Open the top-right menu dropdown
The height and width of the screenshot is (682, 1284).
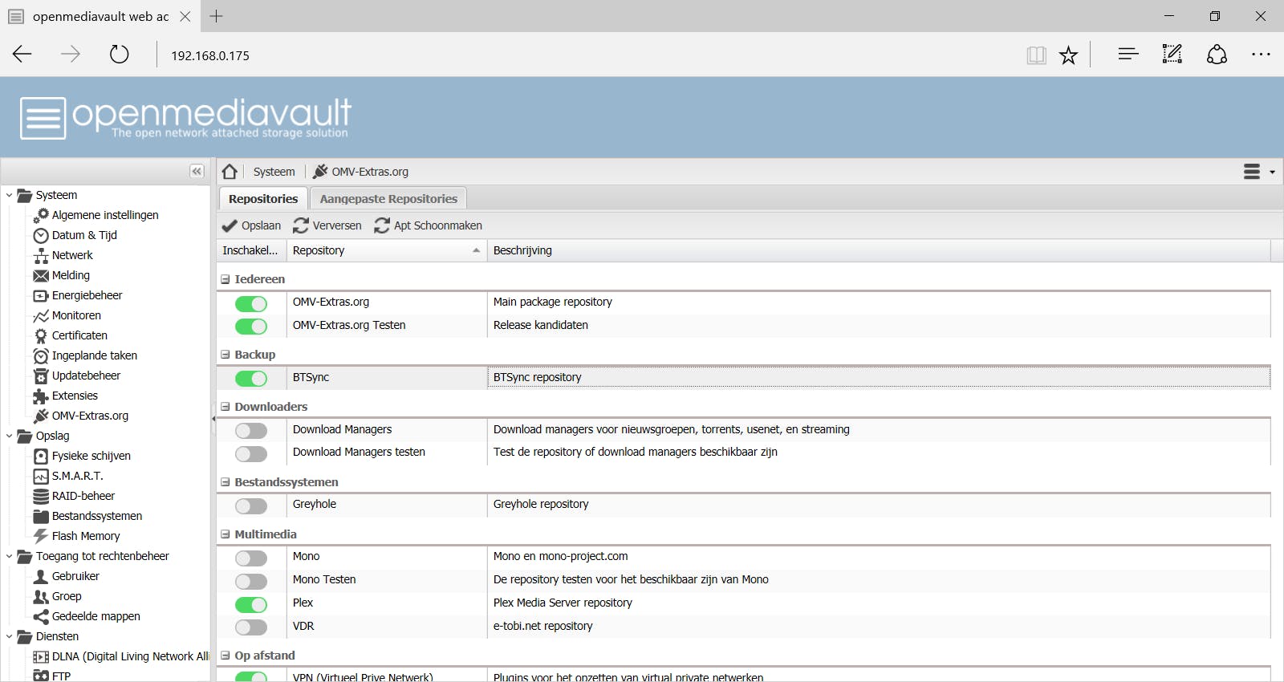pyautogui.click(x=1258, y=172)
